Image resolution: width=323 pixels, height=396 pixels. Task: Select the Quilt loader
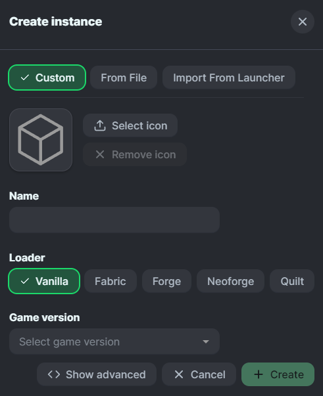[292, 281]
